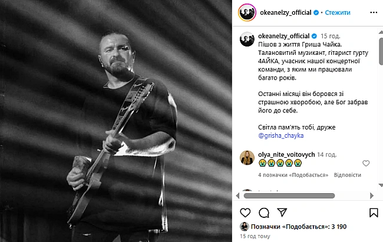
Task: Like the post with the heart icon
Action: [x=245, y=213]
